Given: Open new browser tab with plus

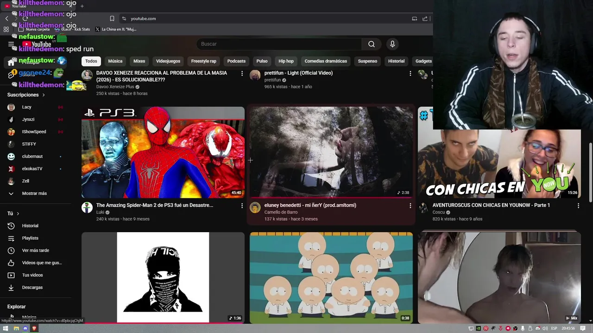Looking at the screenshot, I should [82, 6].
